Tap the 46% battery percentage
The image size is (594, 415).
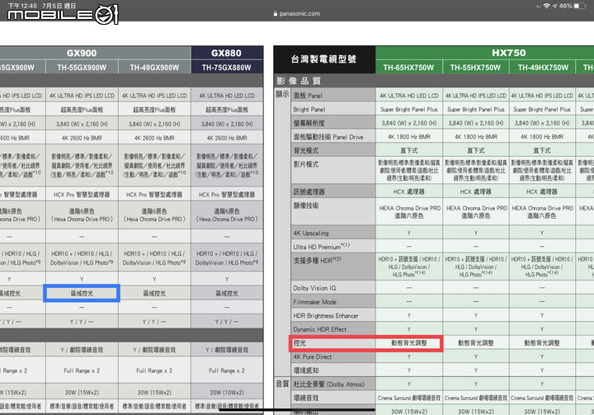click(x=565, y=6)
